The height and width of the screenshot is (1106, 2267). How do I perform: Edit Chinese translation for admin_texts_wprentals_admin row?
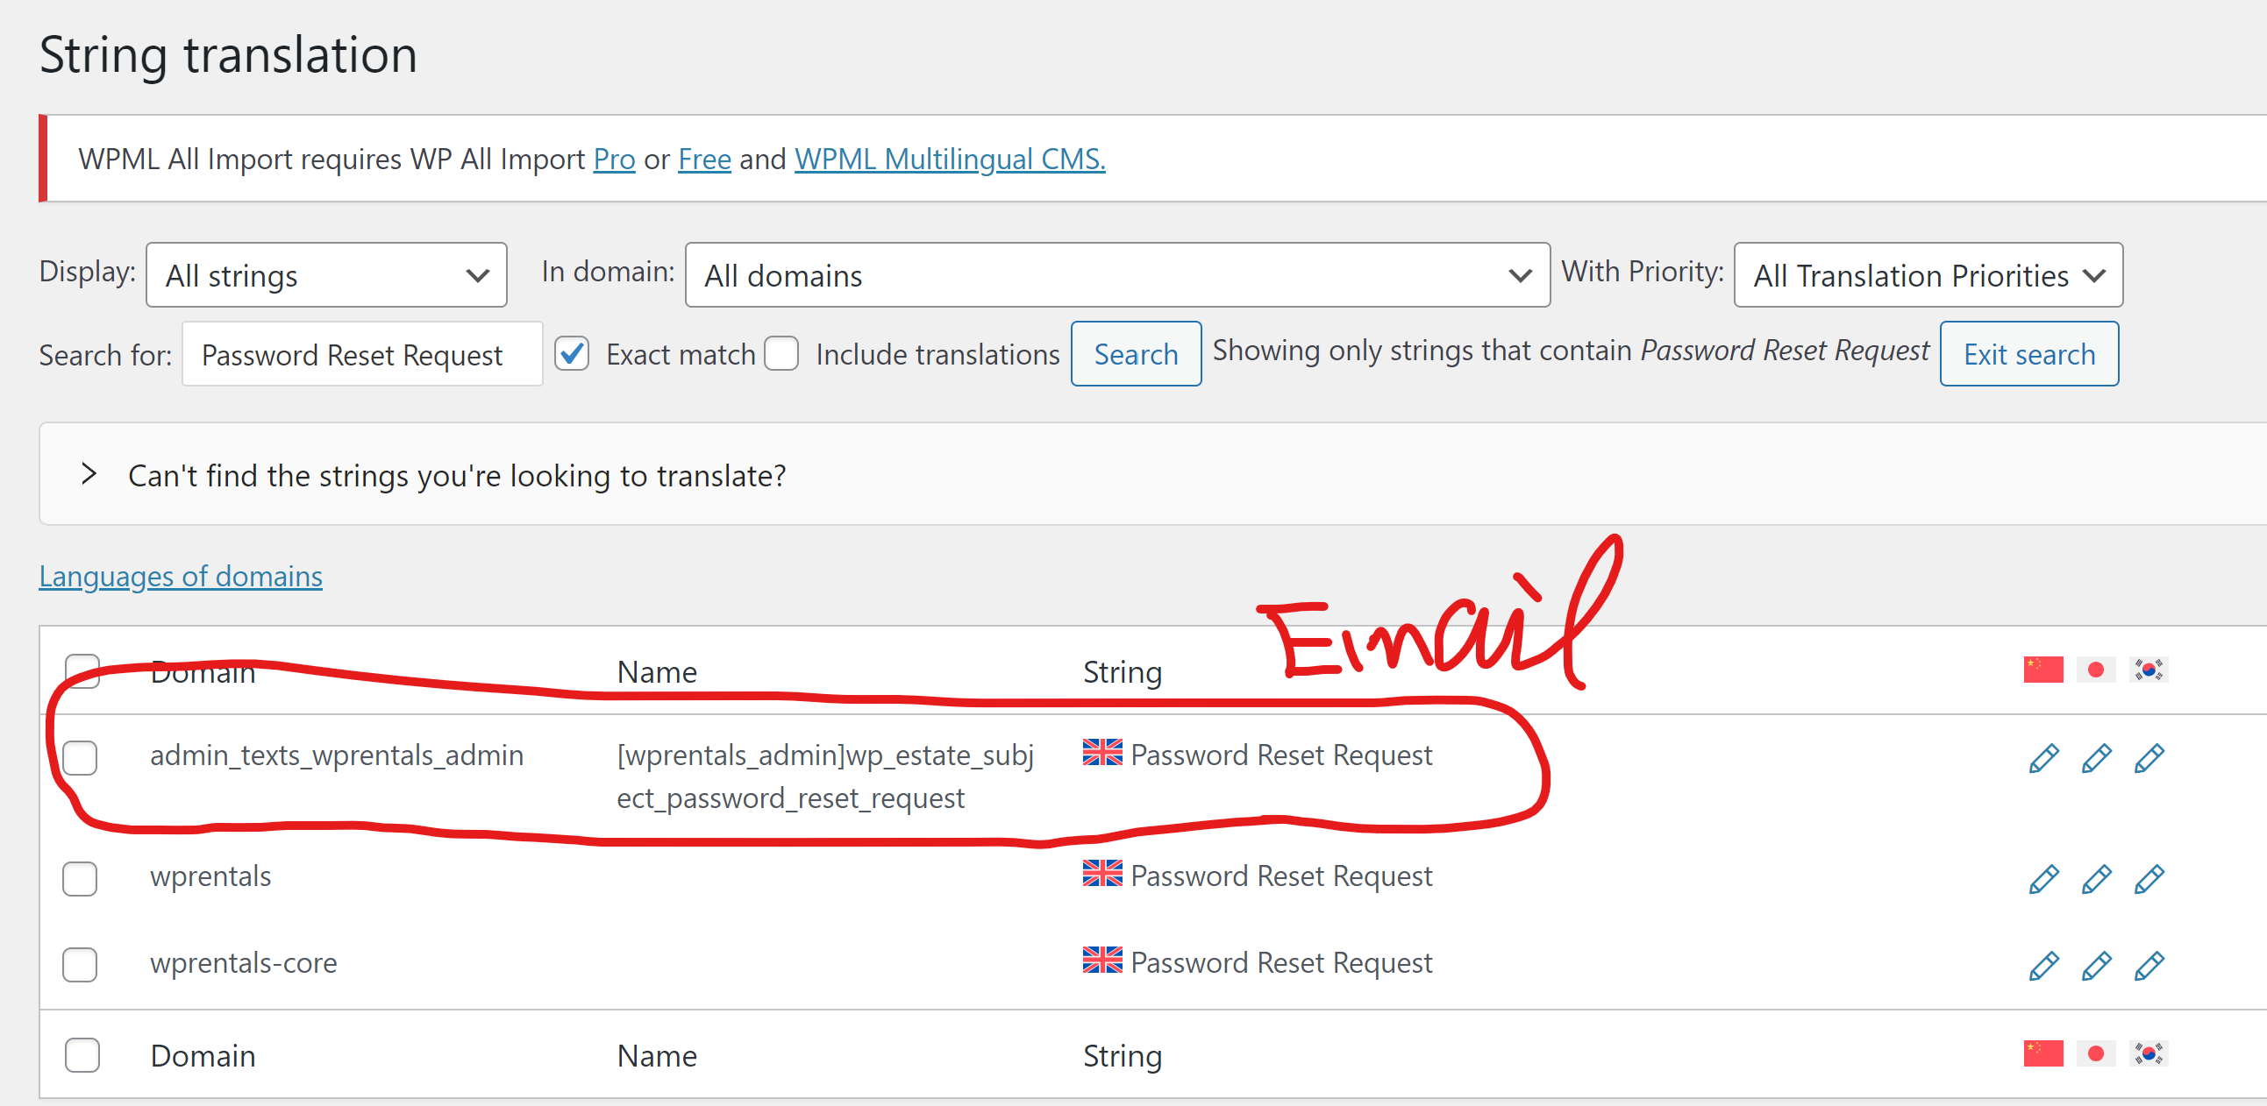coord(2042,757)
